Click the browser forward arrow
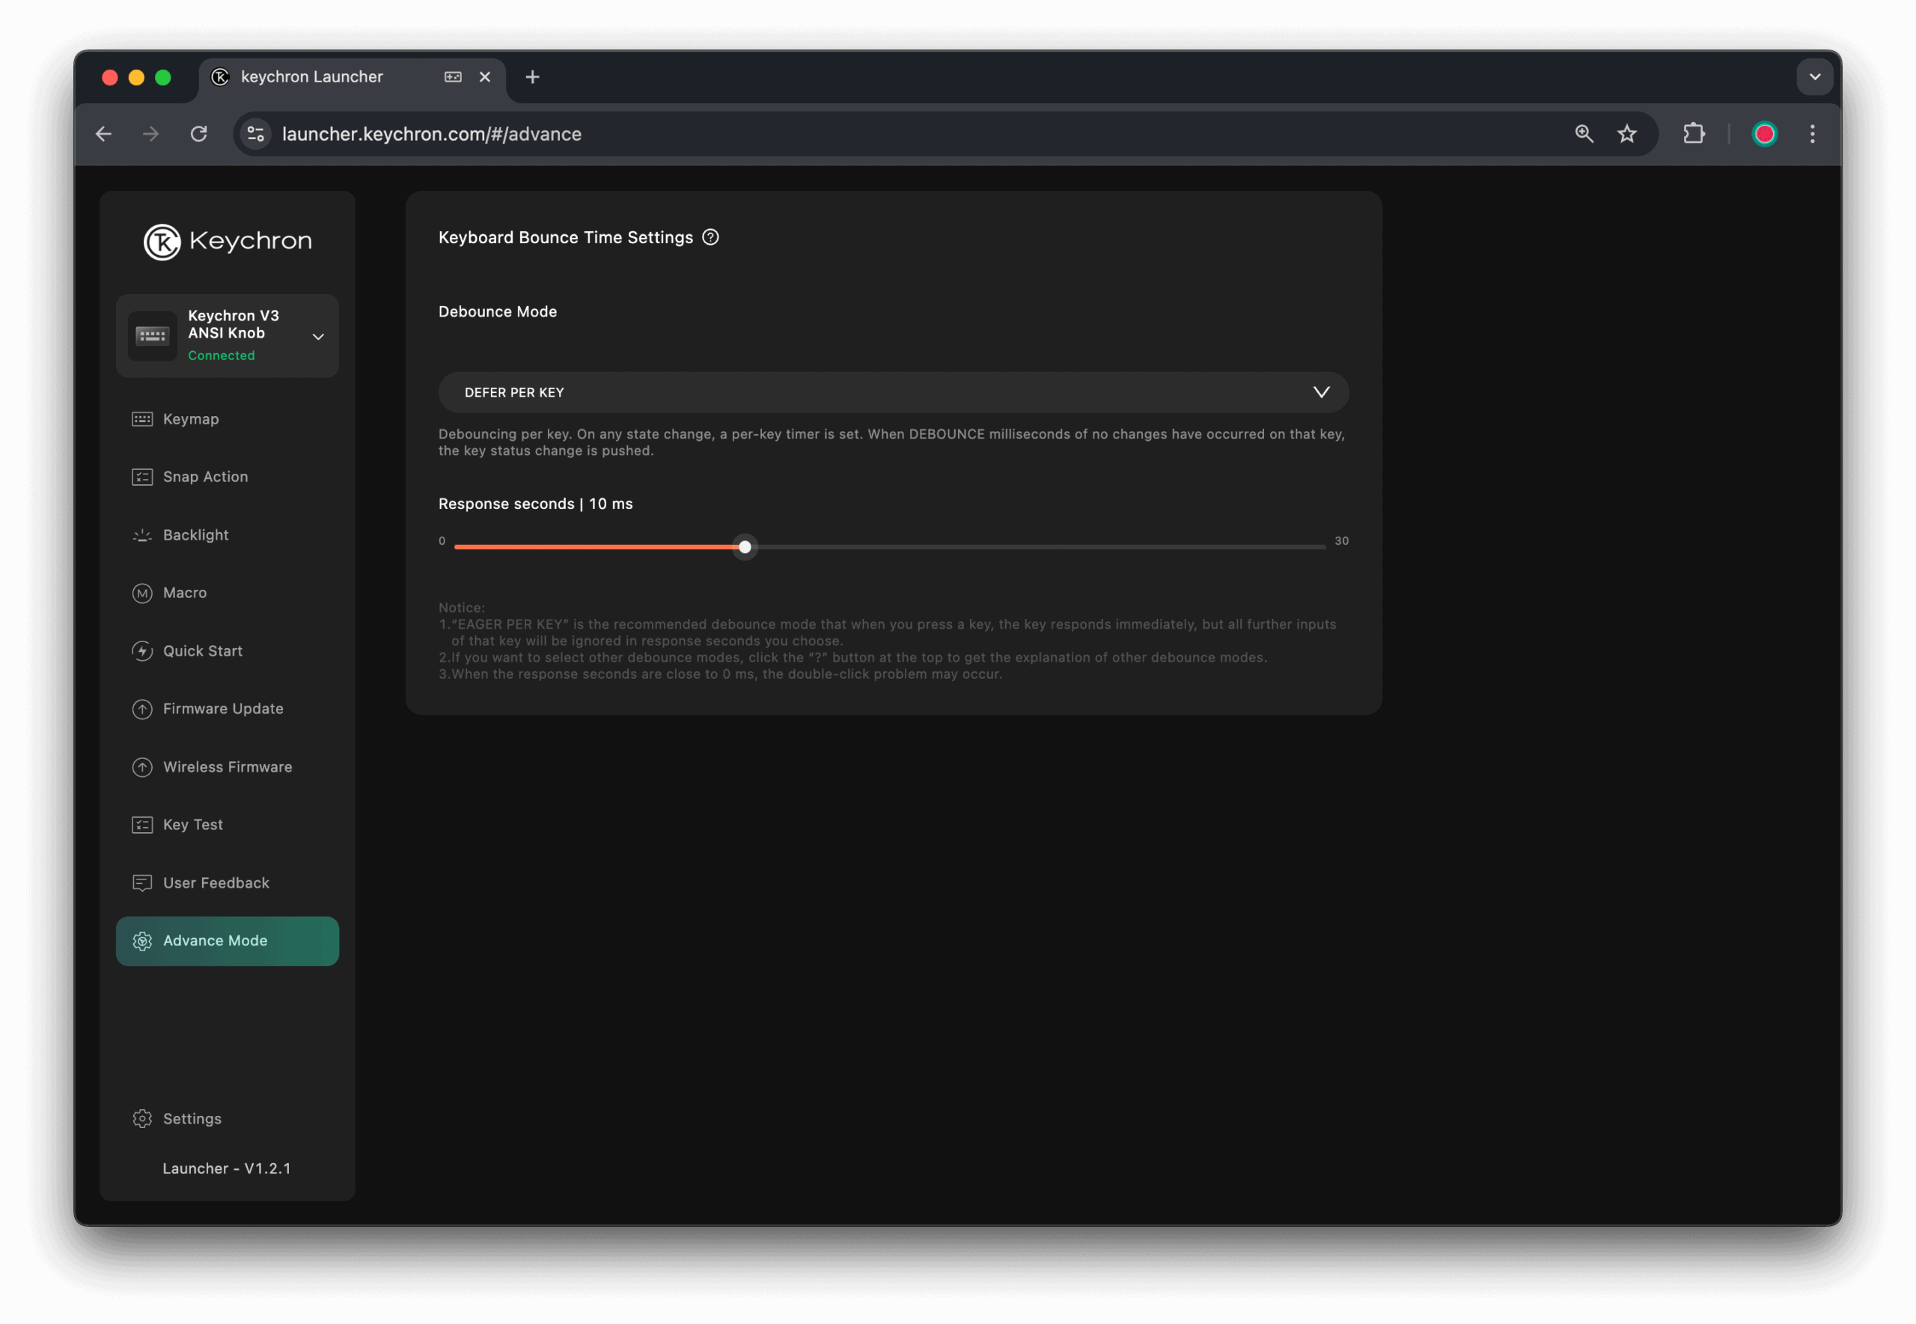The image size is (1916, 1324). tap(150, 133)
